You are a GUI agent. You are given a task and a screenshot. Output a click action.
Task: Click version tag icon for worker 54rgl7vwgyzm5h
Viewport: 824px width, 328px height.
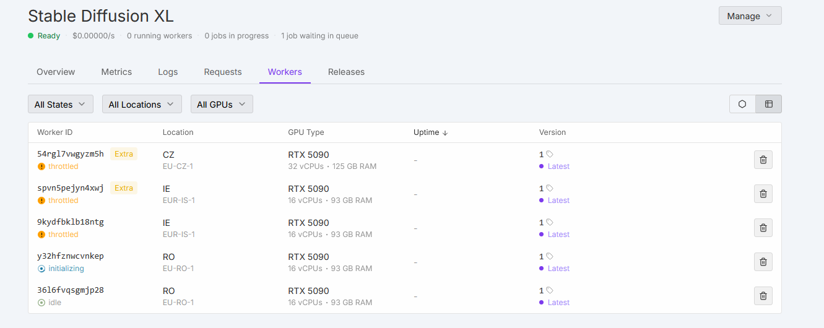click(550, 154)
